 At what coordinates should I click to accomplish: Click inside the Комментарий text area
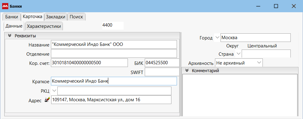[x=240, y=95]
